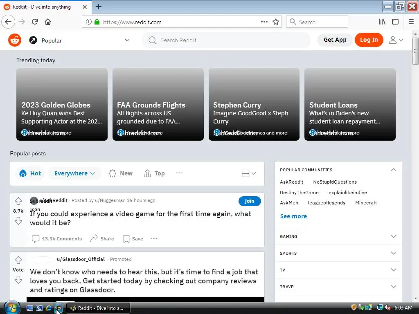Open more options ellipsis on AskReddit post
Image resolution: width=419 pixels, height=314 pixels.
pos(154,239)
